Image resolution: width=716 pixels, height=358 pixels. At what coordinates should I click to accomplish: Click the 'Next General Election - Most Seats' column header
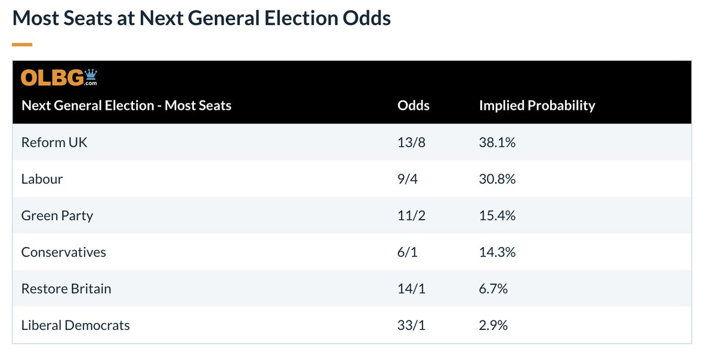click(126, 106)
